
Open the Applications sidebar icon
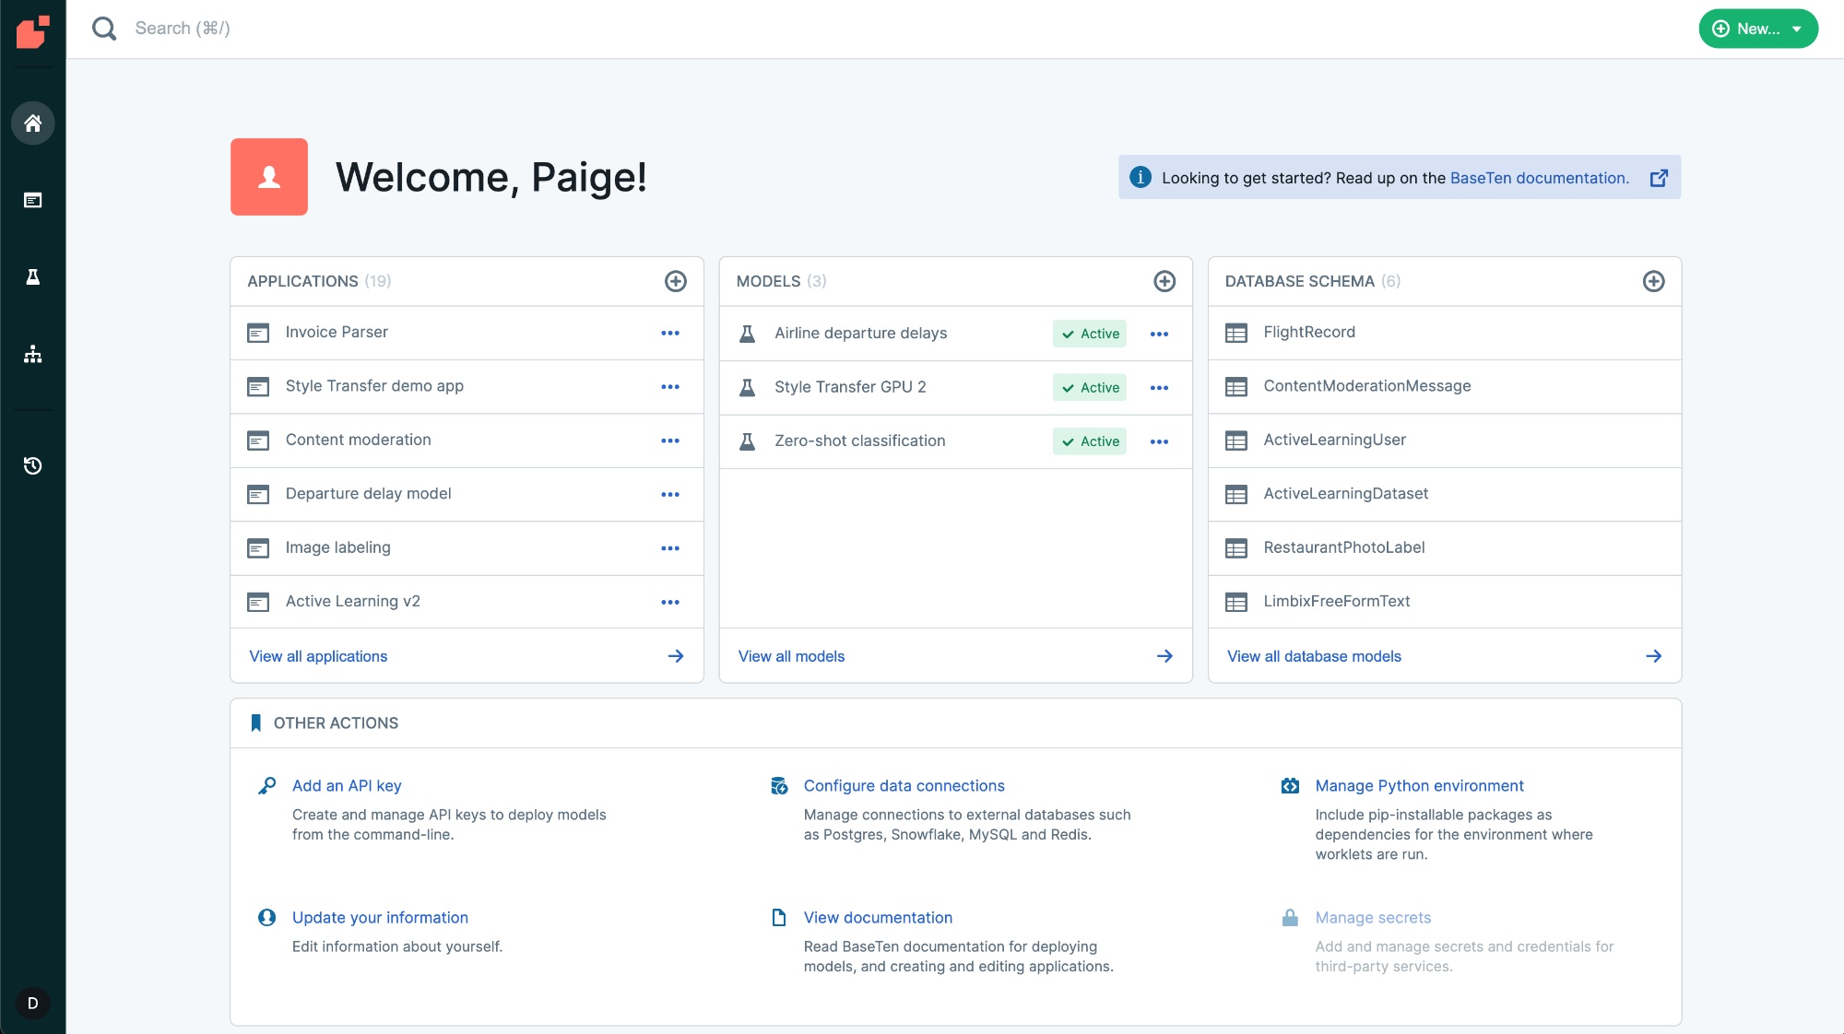point(33,200)
